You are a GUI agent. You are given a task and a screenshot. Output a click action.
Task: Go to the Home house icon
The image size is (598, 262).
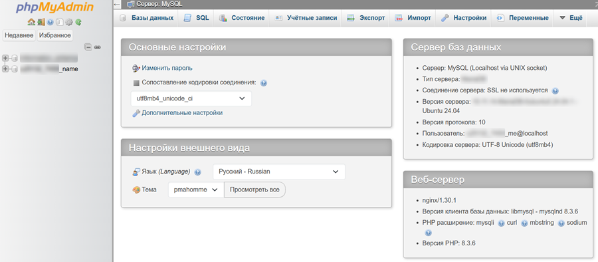point(31,22)
